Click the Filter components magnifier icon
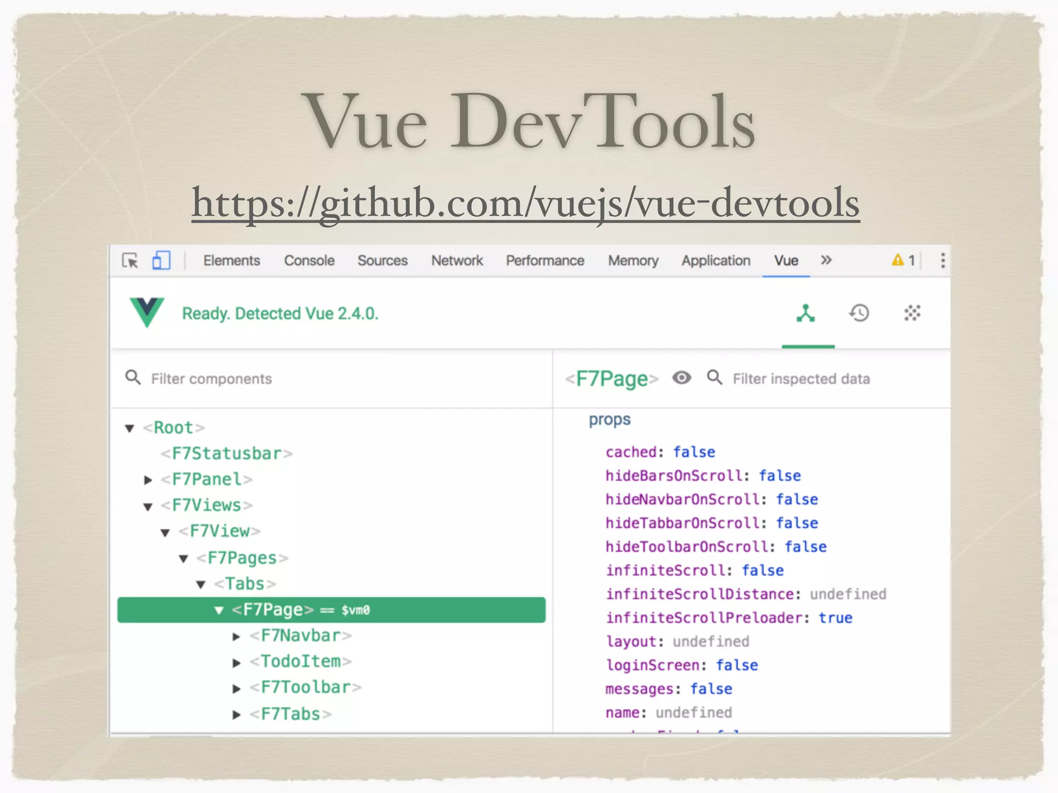The width and height of the screenshot is (1058, 793). tap(133, 377)
